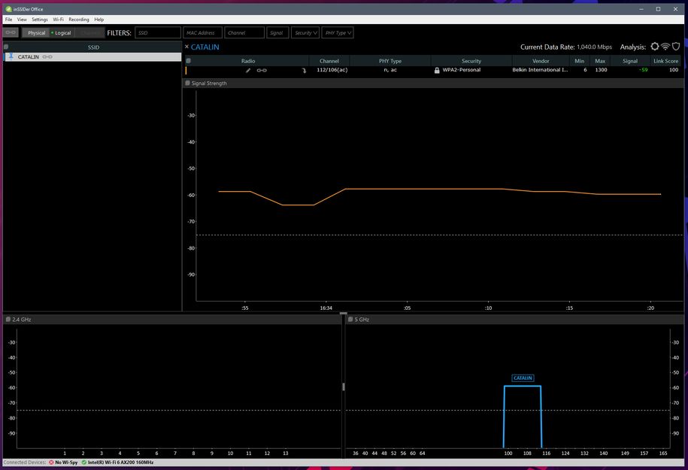Viewport: 688px width, 470px height.
Task: Open the Wi-Fi signal analysis icon
Action: [665, 47]
